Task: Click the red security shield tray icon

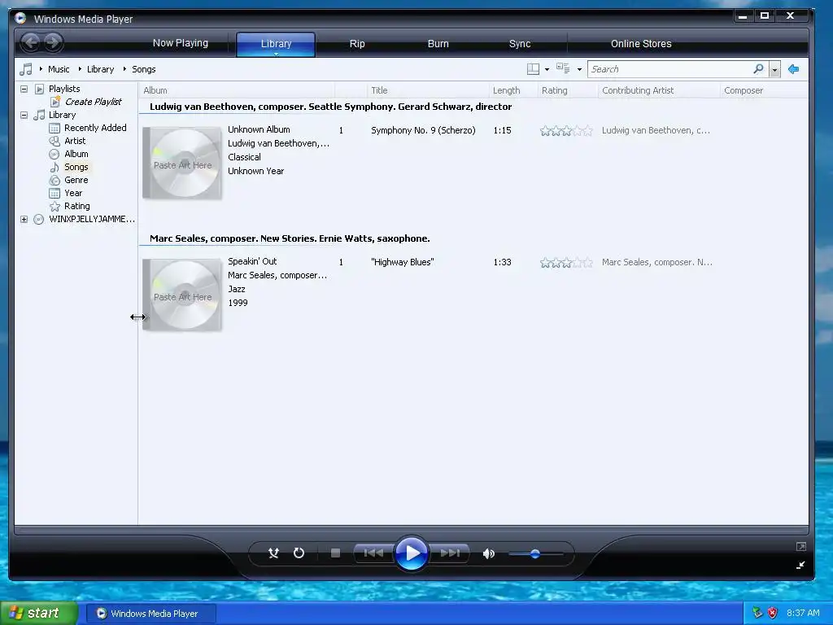Action: pos(772,613)
